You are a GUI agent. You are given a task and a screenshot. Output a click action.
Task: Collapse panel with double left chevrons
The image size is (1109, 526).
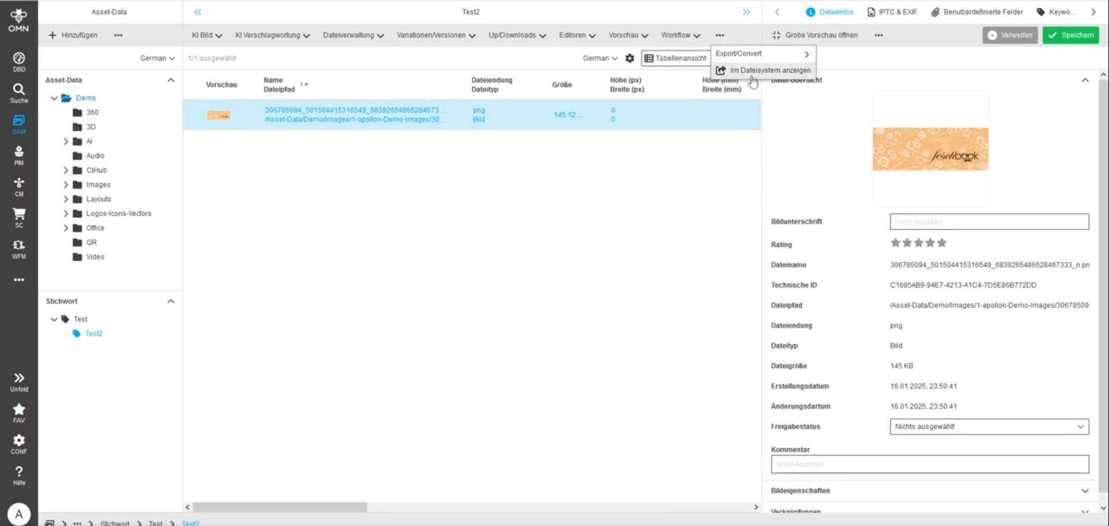point(198,12)
